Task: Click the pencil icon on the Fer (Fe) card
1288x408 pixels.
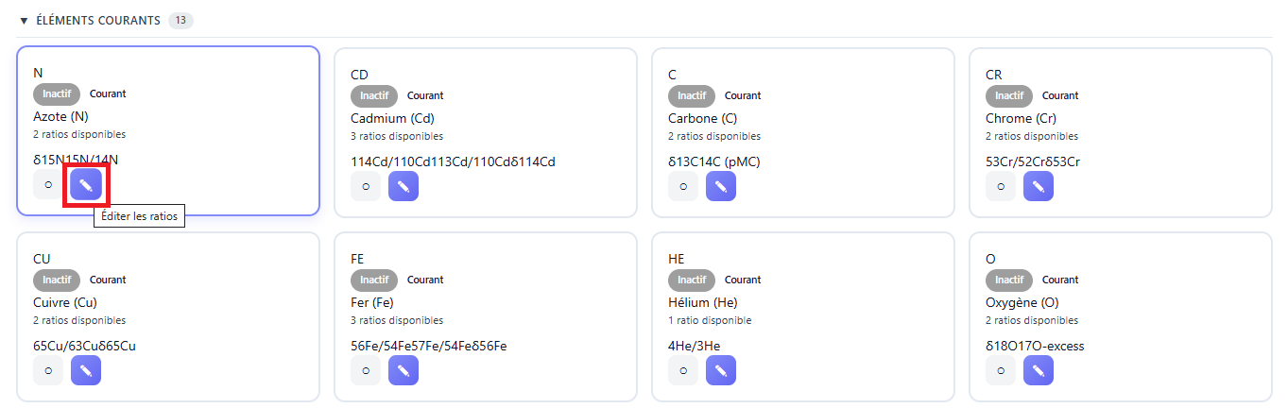Action: pyautogui.click(x=404, y=370)
